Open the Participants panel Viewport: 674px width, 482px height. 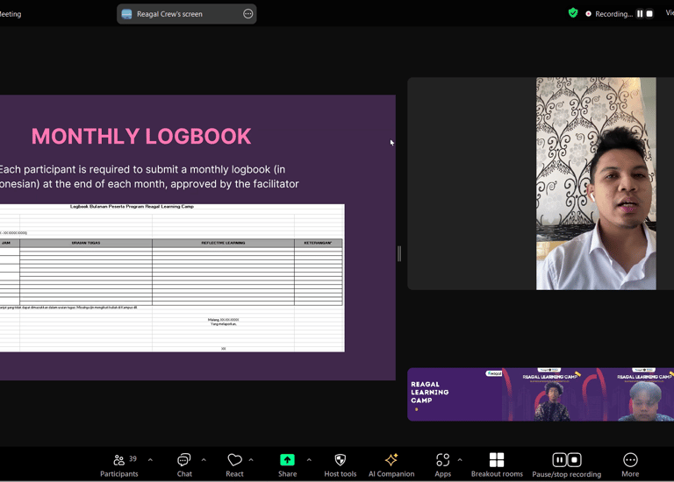(119, 465)
